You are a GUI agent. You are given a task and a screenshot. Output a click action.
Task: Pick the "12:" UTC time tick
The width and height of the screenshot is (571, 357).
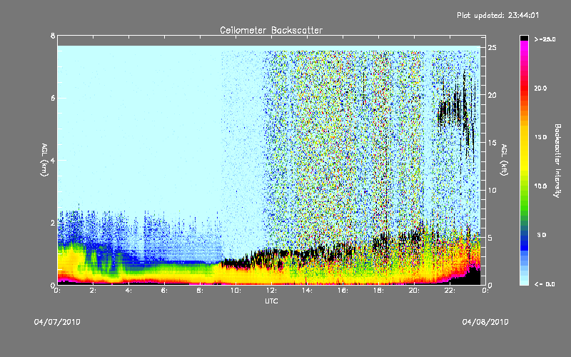[271, 291]
